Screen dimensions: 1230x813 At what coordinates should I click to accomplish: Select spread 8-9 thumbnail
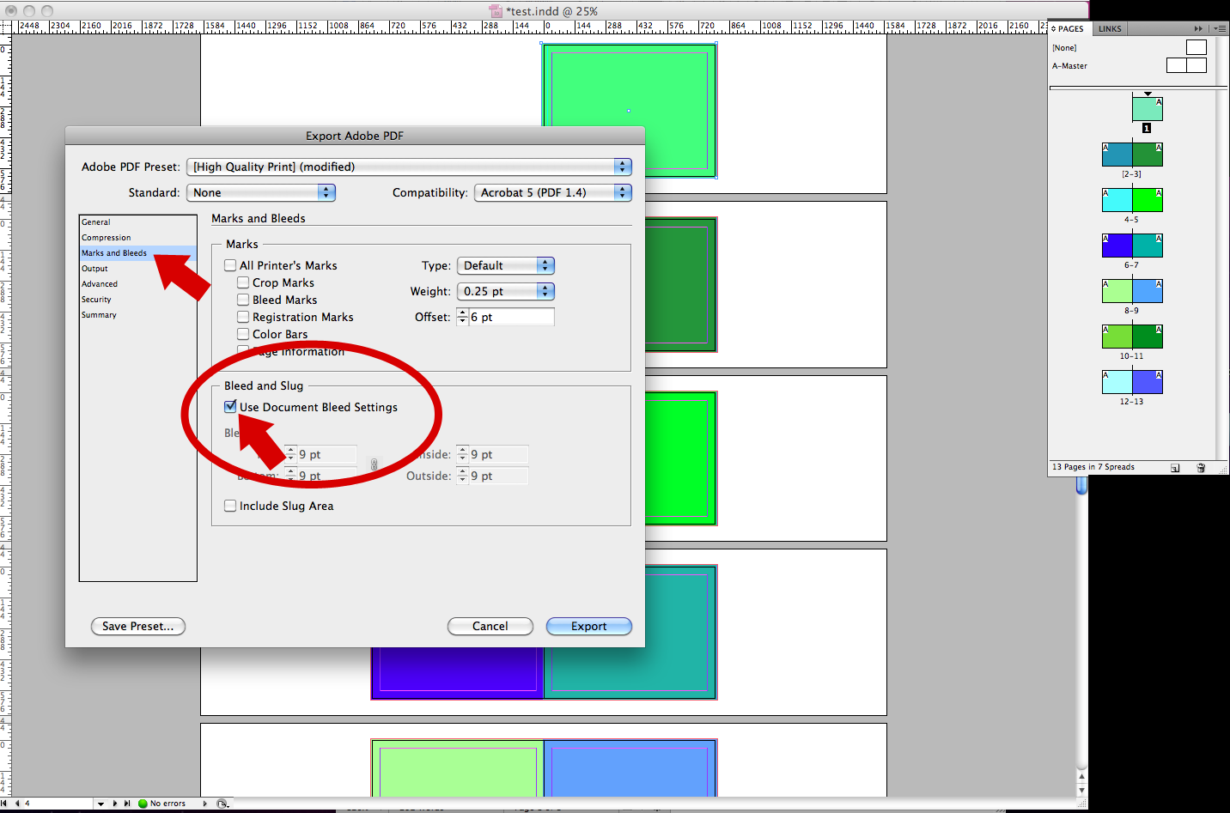click(1132, 291)
